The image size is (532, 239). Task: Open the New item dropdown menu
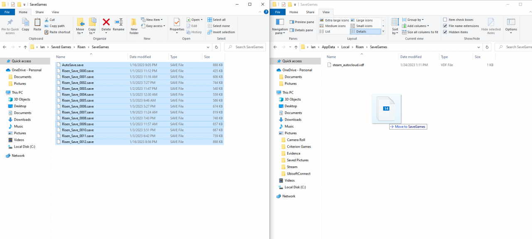tap(153, 20)
